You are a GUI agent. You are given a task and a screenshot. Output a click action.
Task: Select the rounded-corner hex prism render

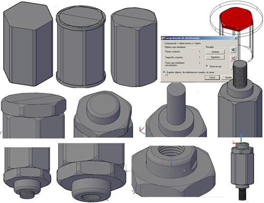(x=134, y=47)
